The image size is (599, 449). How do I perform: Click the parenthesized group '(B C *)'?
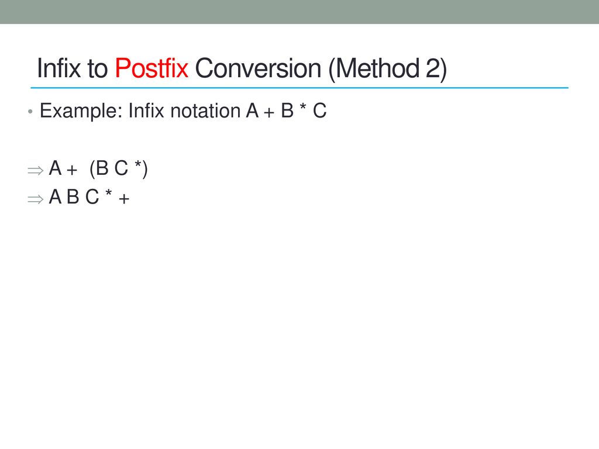[x=118, y=169]
